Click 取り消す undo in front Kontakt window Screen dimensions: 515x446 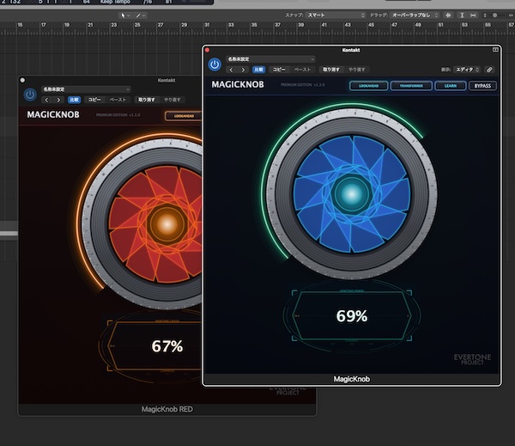pos(330,70)
